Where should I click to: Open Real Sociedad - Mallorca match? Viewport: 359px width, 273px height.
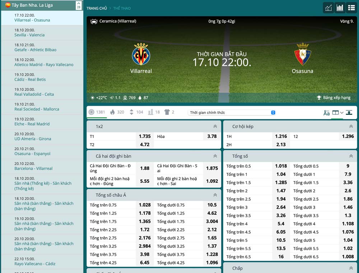(x=42, y=107)
